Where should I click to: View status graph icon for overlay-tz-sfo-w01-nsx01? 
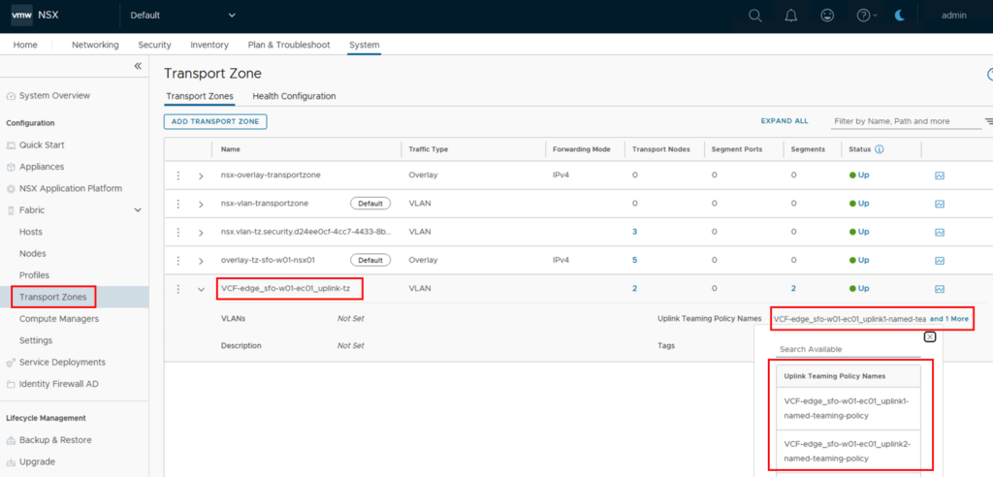(x=940, y=261)
